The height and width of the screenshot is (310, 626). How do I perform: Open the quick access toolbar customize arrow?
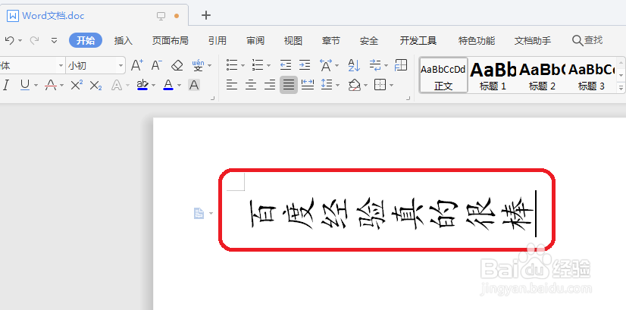point(55,40)
